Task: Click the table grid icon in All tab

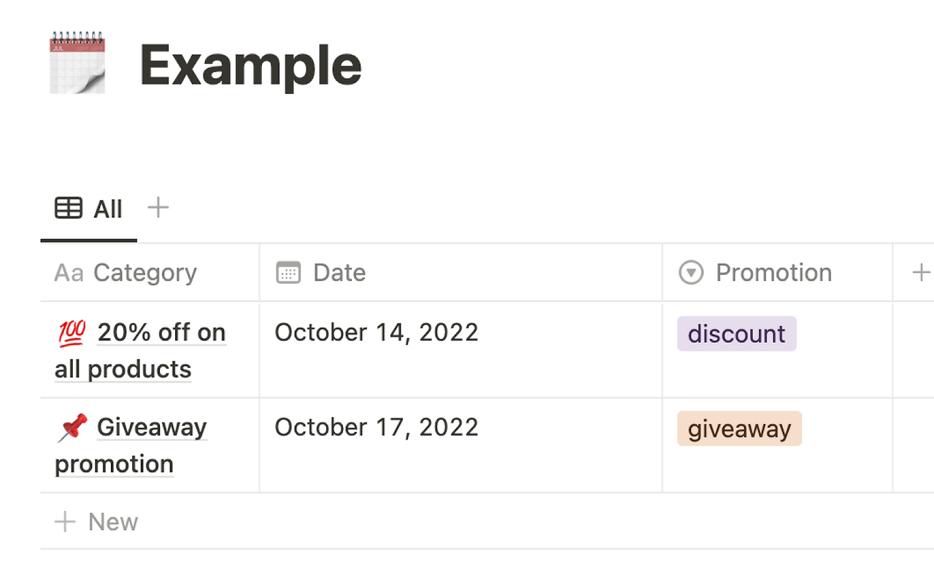Action: pos(69,208)
